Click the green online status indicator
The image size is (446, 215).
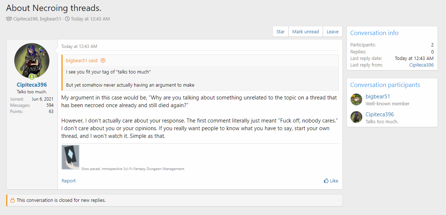click(32, 77)
